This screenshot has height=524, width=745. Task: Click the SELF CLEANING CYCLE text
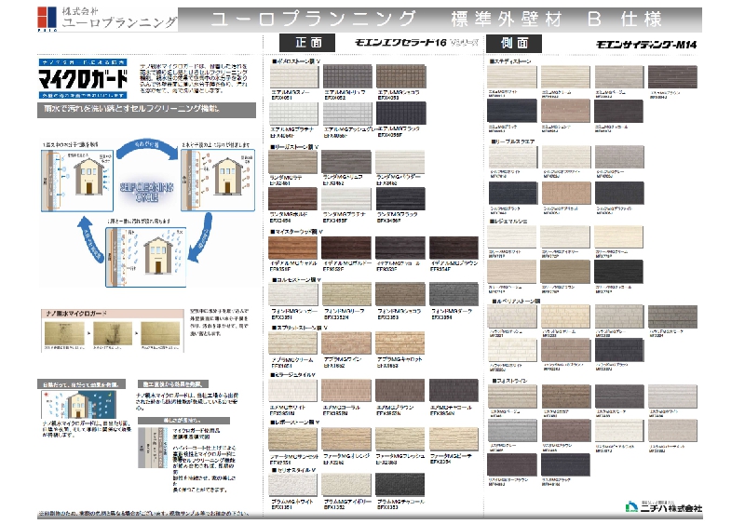pos(147,192)
